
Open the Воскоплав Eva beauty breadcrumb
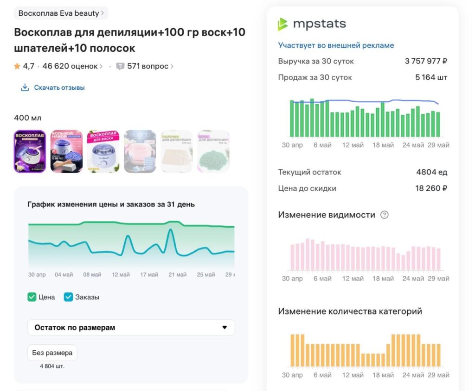(61, 13)
